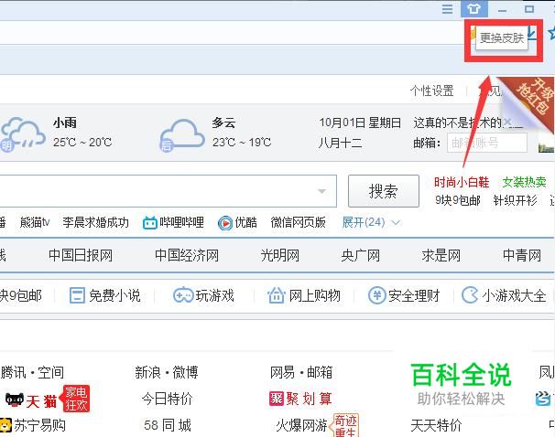Click the 李晨求婚成功 hot topic link

(x=95, y=222)
